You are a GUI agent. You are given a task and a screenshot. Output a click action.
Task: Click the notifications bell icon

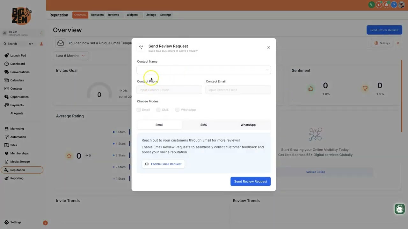(x=386, y=5)
